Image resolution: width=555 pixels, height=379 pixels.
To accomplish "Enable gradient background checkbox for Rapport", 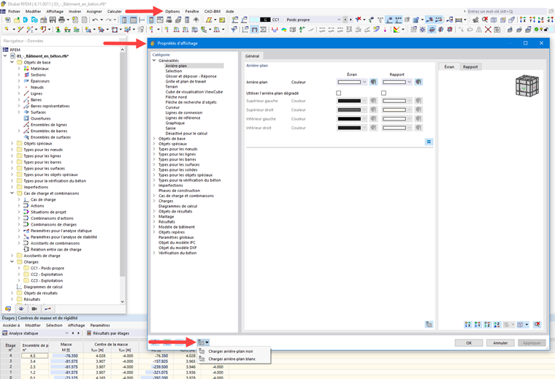I will (383, 93).
